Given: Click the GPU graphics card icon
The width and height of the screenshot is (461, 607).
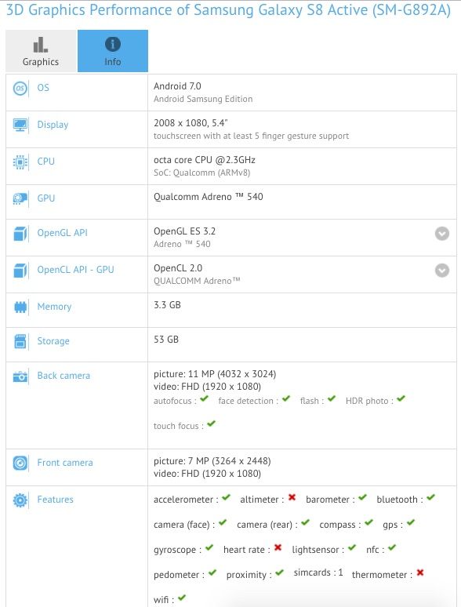Looking at the screenshot, I should click(x=20, y=198).
